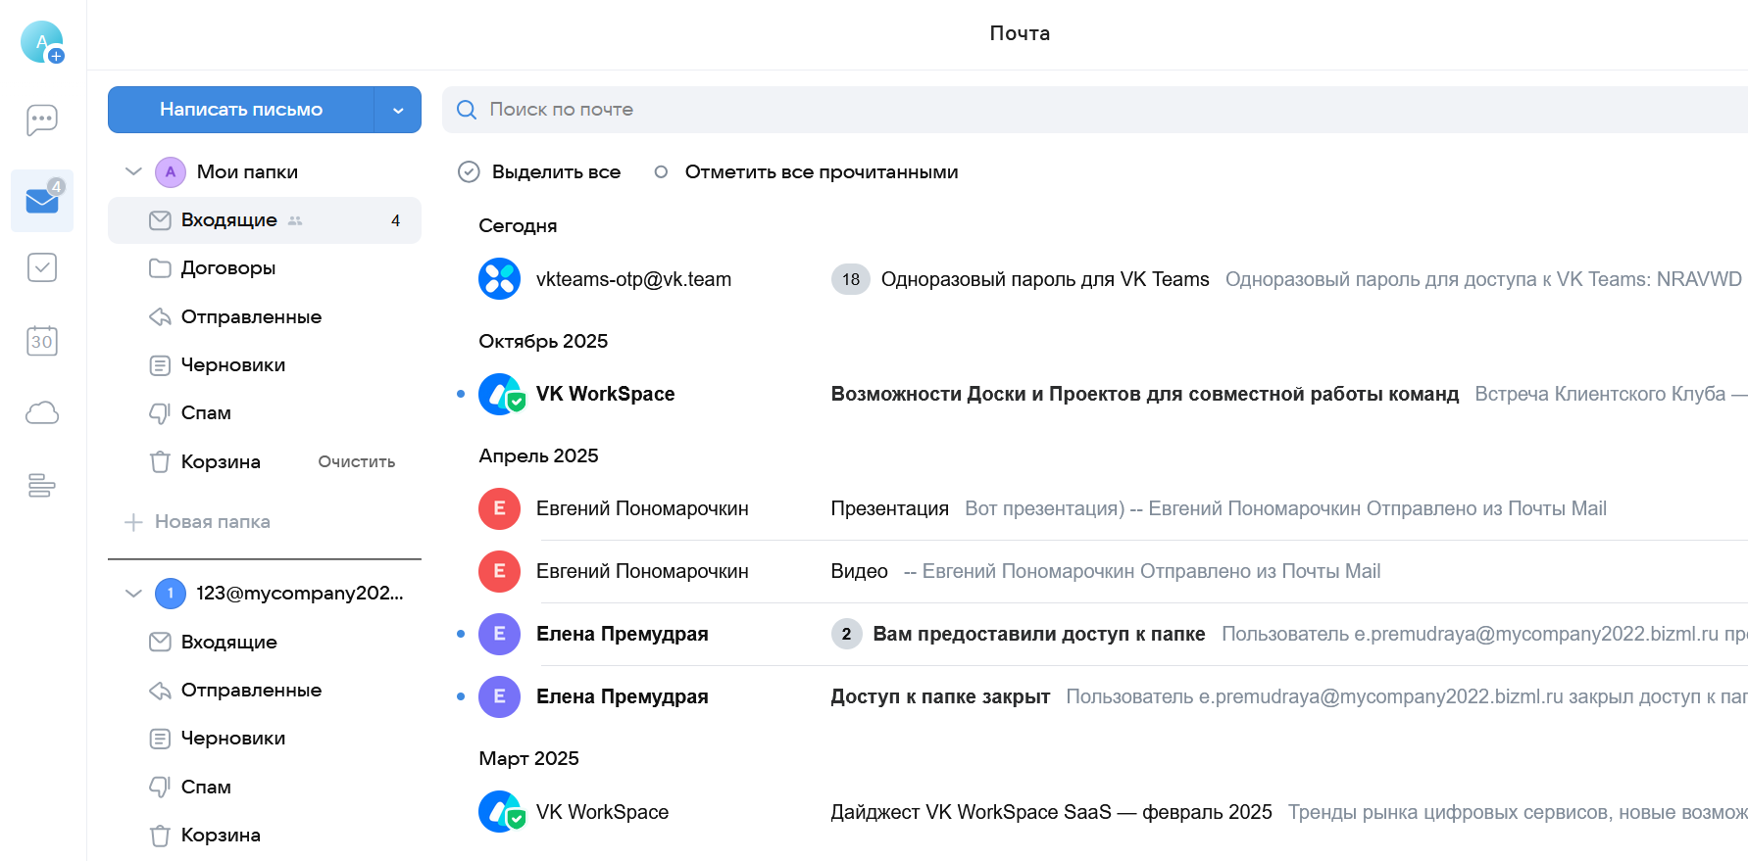The image size is (1748, 861).
Task: Toggle unread dot for VK WorkSpace October email
Action: pos(461,394)
